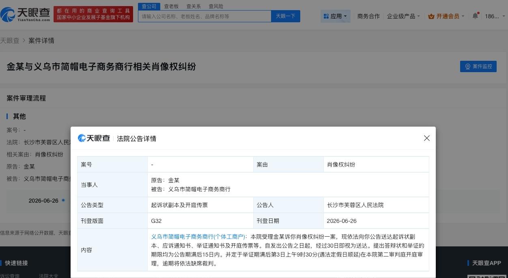Select the case title 金某与义乌市简帽电子商务商行相关肖像权纠纷
508x278 pixels.
pyautogui.click(x=101, y=66)
